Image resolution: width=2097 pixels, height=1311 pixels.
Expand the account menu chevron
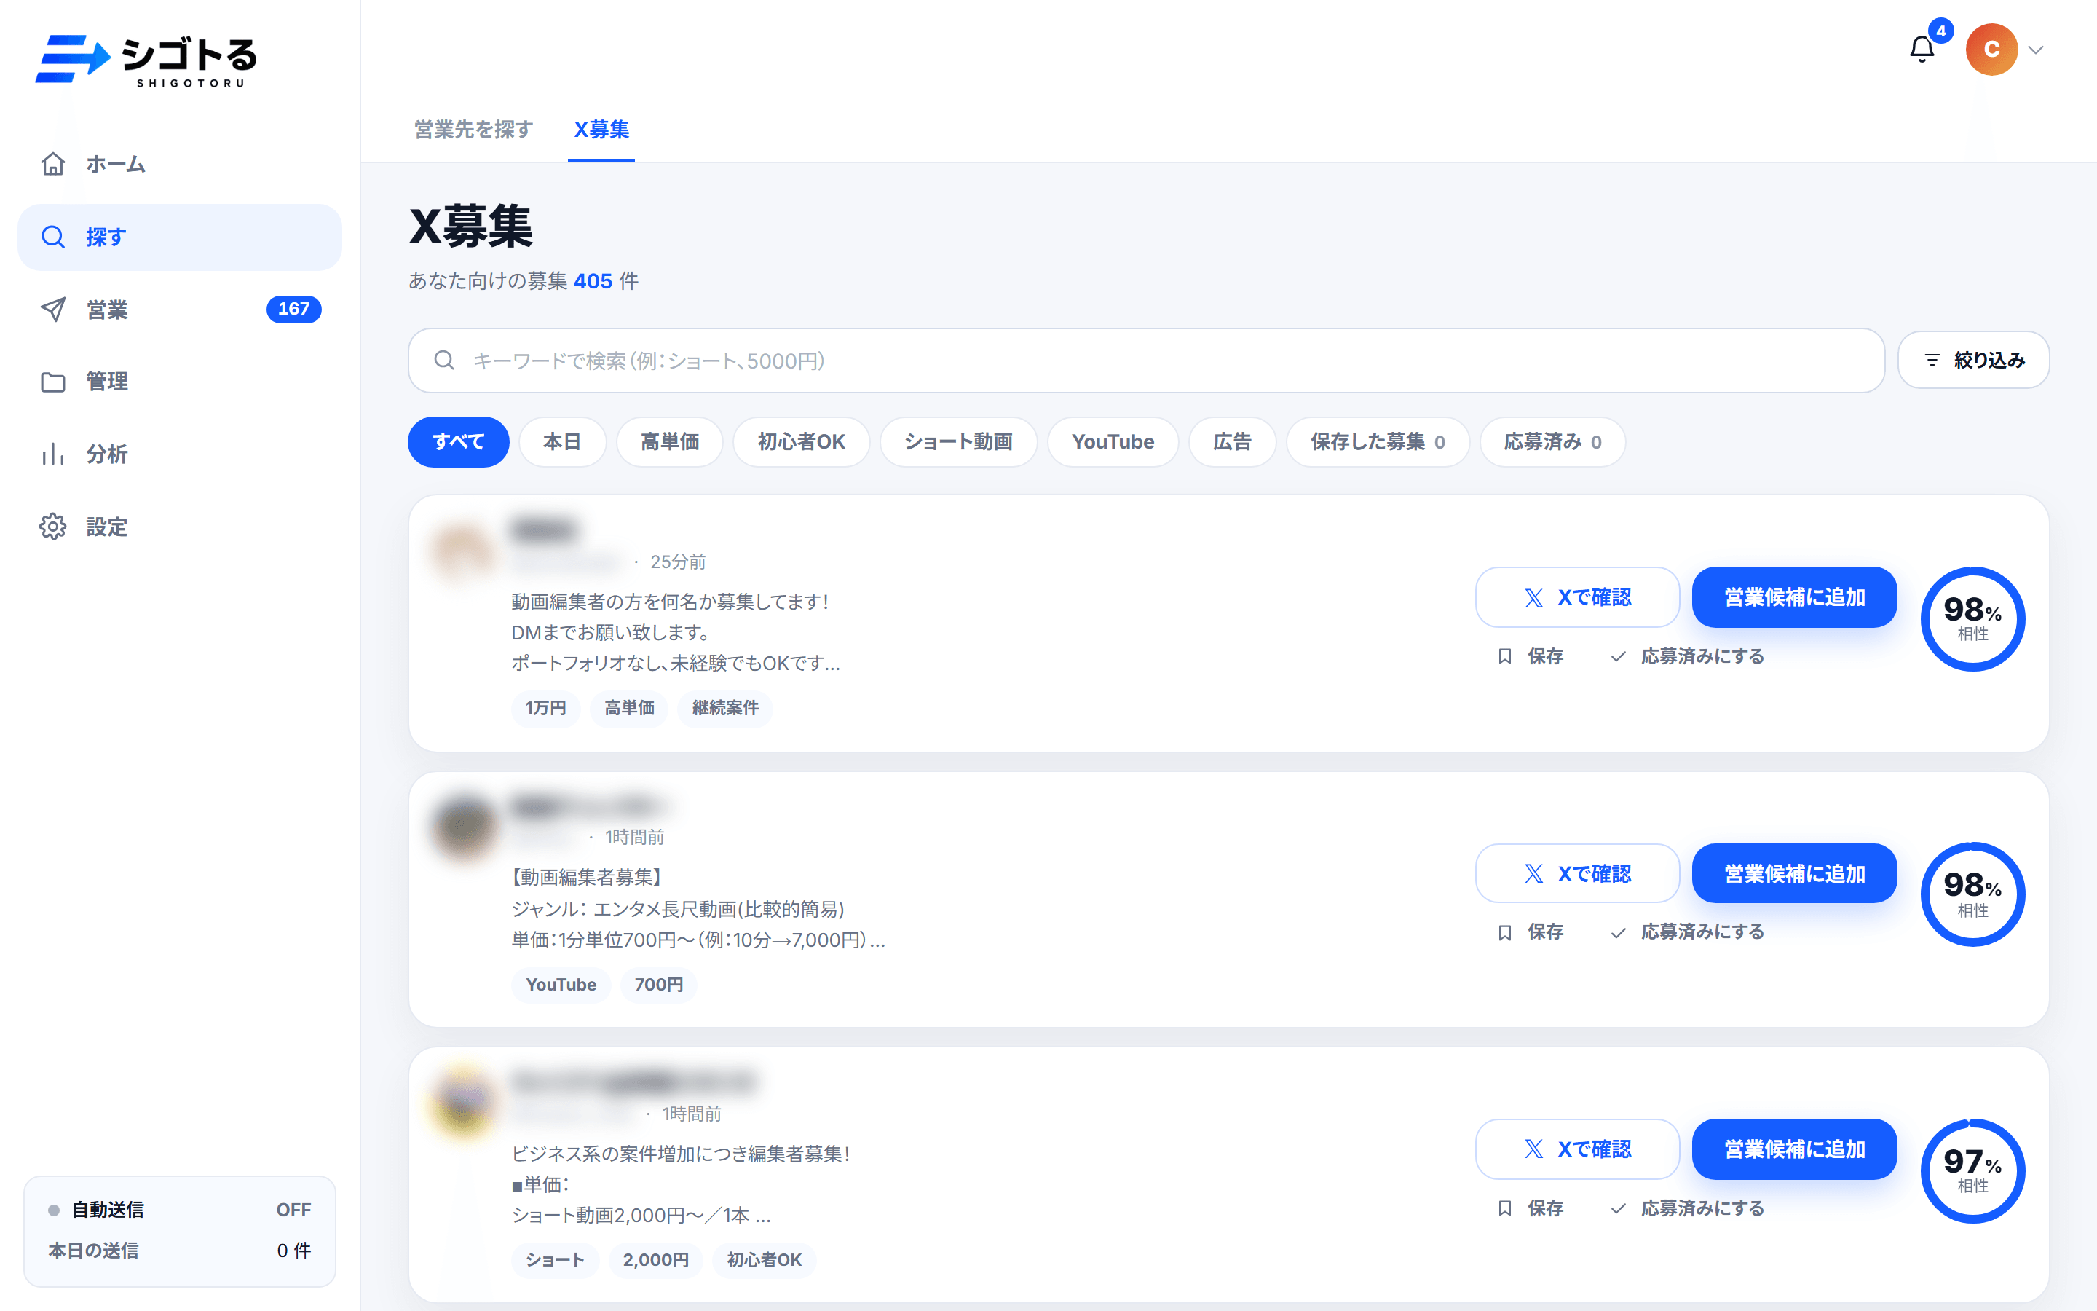(2037, 50)
